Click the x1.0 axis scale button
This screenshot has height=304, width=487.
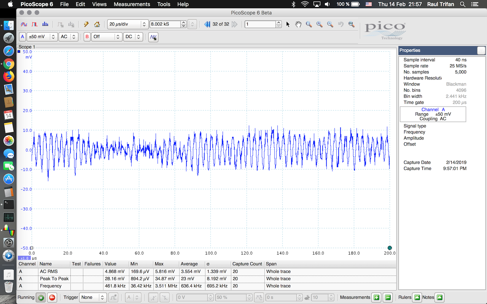click(24, 258)
